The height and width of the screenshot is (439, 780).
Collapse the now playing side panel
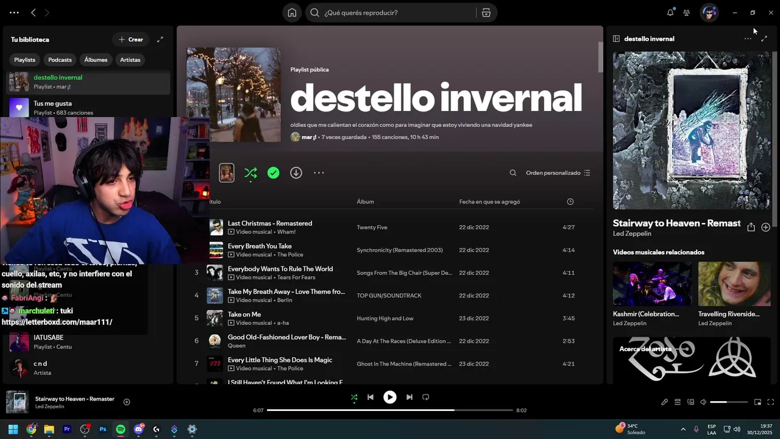tap(616, 38)
